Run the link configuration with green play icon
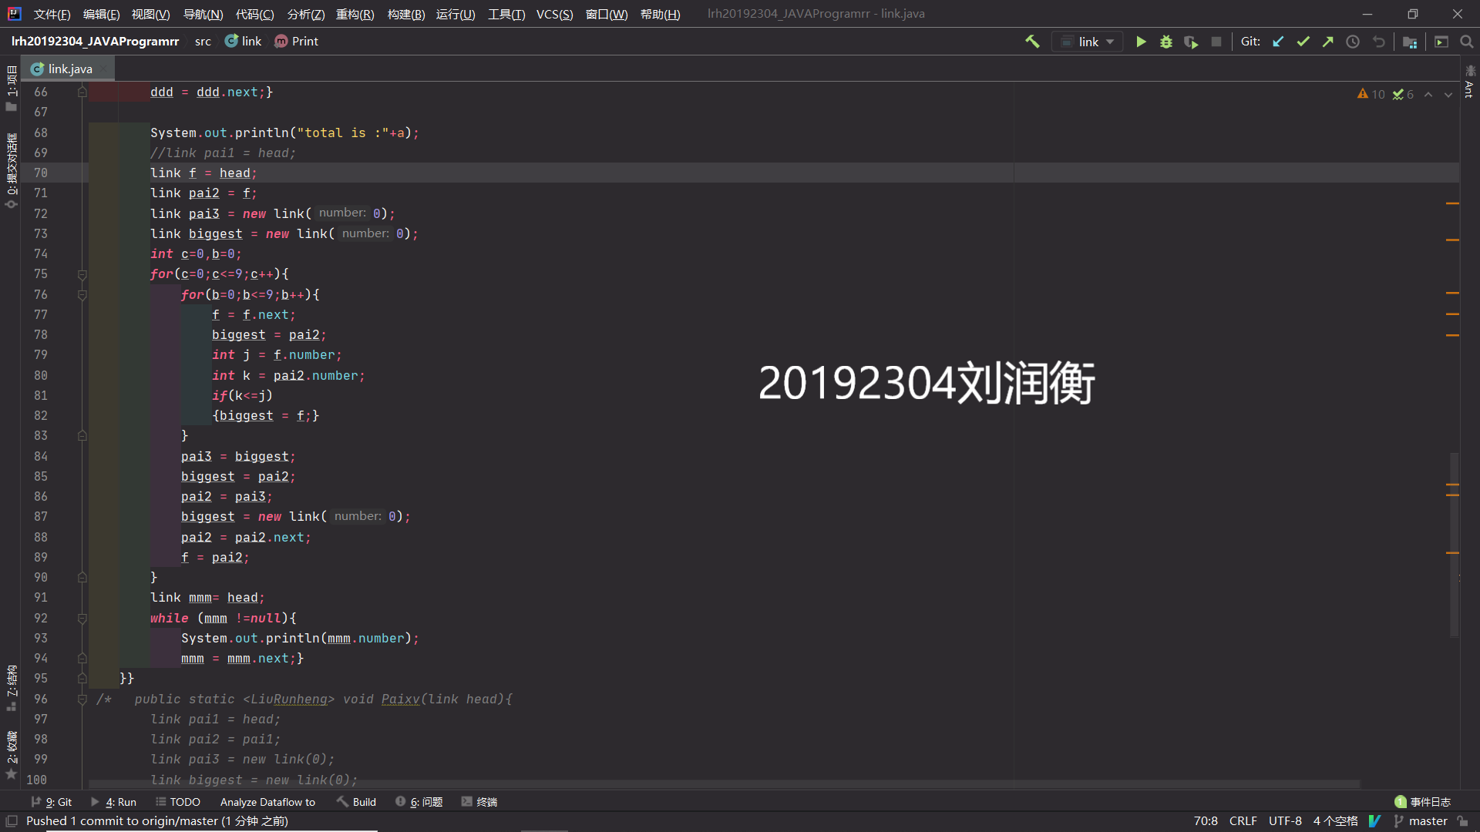Image resolution: width=1480 pixels, height=832 pixels. pos(1141,42)
